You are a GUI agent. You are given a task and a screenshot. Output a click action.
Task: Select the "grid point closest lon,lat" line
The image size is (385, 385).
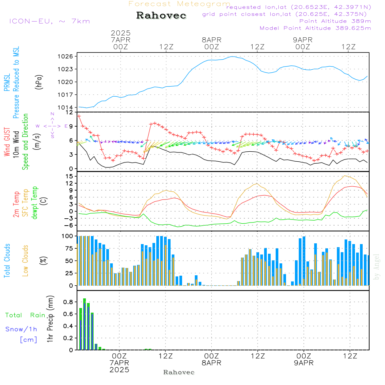[x=285, y=14]
